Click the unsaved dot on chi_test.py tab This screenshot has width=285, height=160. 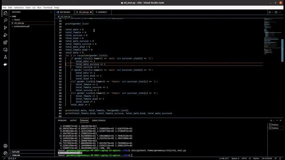pyautogui.click(x=91, y=12)
